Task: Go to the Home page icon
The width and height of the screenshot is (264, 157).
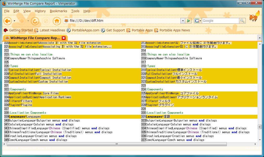Action: pos(57,21)
